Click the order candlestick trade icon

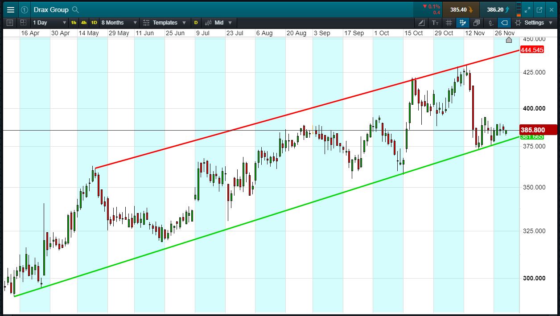[490, 22]
